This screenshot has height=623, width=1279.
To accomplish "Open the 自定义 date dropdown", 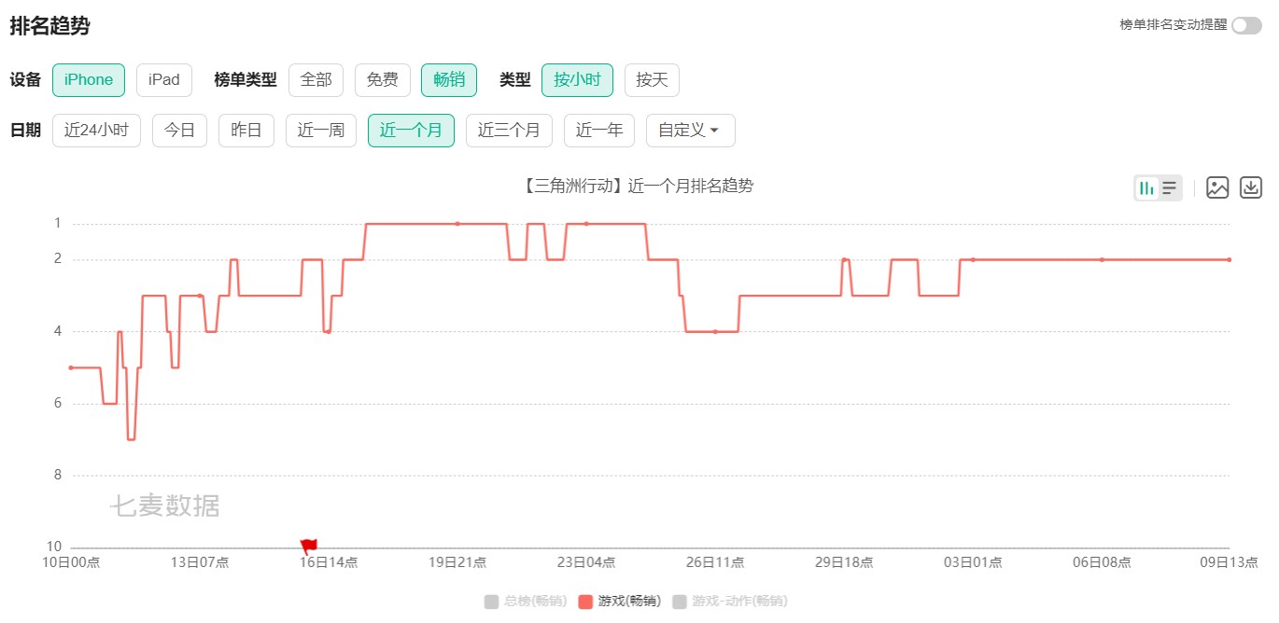I will (x=690, y=131).
